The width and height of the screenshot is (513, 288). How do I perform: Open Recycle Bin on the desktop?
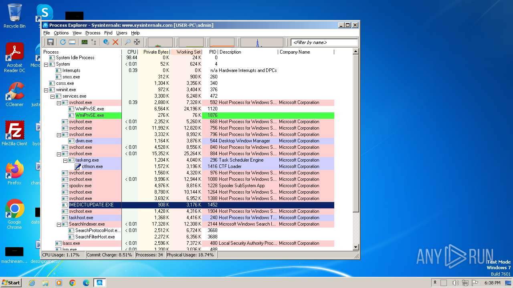(14, 16)
